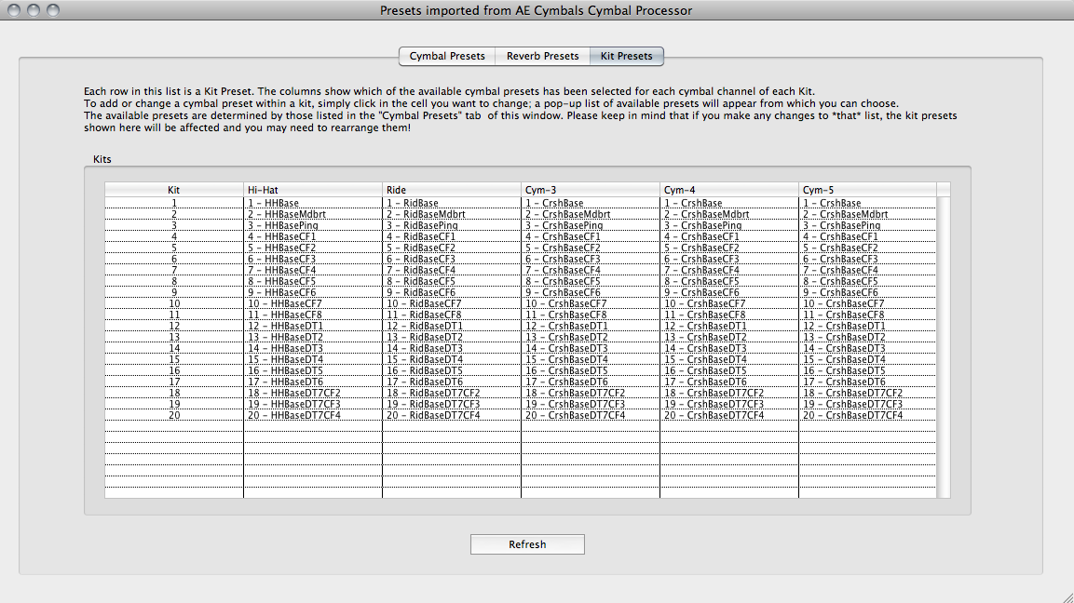Switch to the Cymbal Presets tab
This screenshot has height=603, width=1074.
[x=447, y=56]
